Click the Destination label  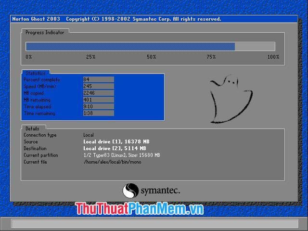pos(35,149)
